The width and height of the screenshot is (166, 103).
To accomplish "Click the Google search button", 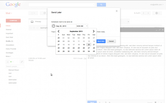I will coord(101,5).
